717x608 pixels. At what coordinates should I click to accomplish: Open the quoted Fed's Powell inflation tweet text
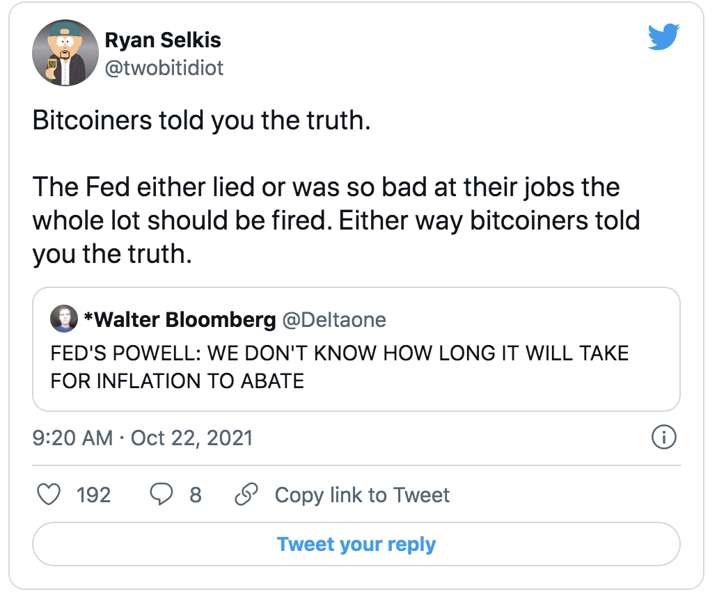340,367
